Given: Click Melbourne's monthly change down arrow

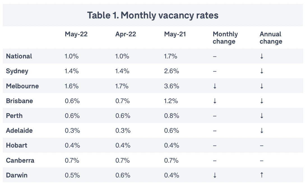Looking at the screenshot, I should (215, 86).
